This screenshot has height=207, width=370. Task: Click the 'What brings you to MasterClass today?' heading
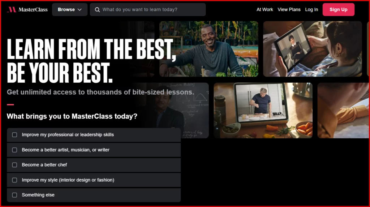pyautogui.click(x=72, y=116)
